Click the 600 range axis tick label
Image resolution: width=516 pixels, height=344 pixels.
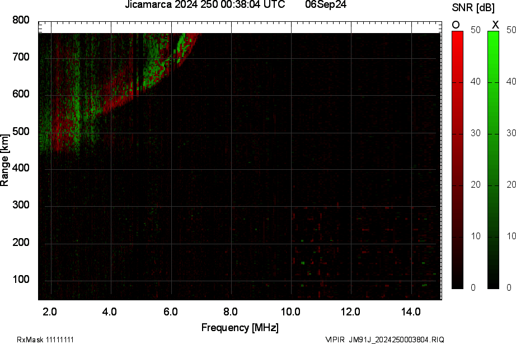tap(21, 94)
